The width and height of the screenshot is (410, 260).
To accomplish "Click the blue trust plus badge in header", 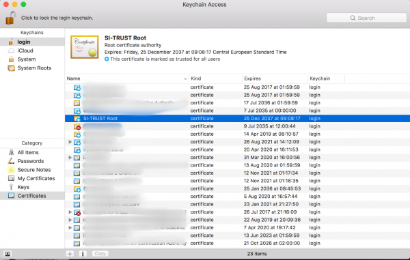I will (x=107, y=59).
